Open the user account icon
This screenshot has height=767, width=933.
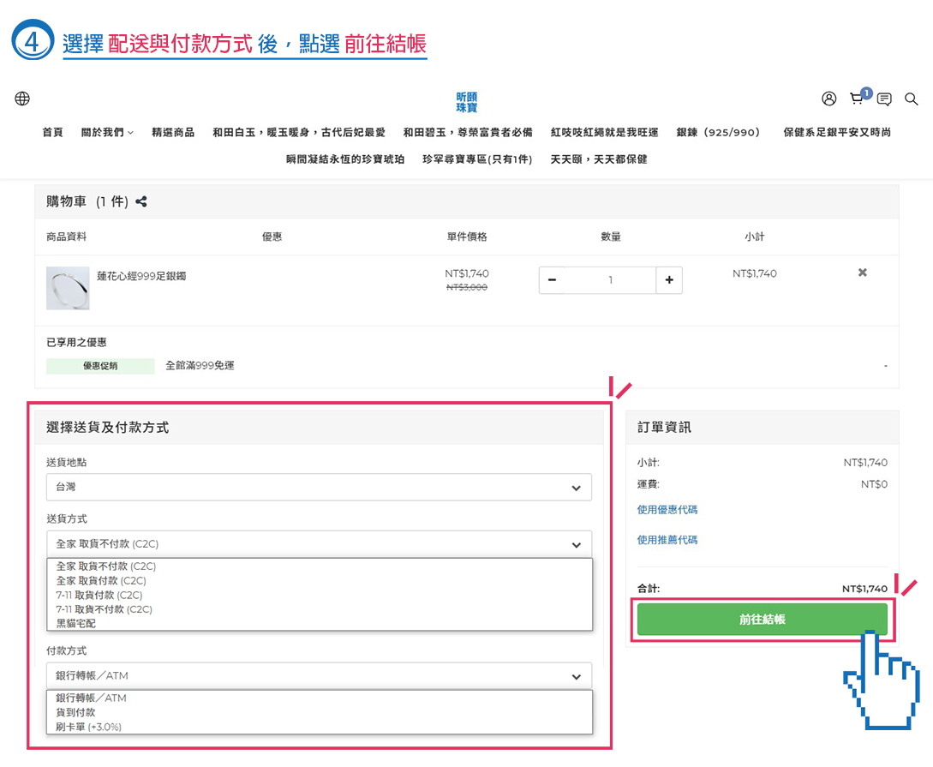(828, 99)
